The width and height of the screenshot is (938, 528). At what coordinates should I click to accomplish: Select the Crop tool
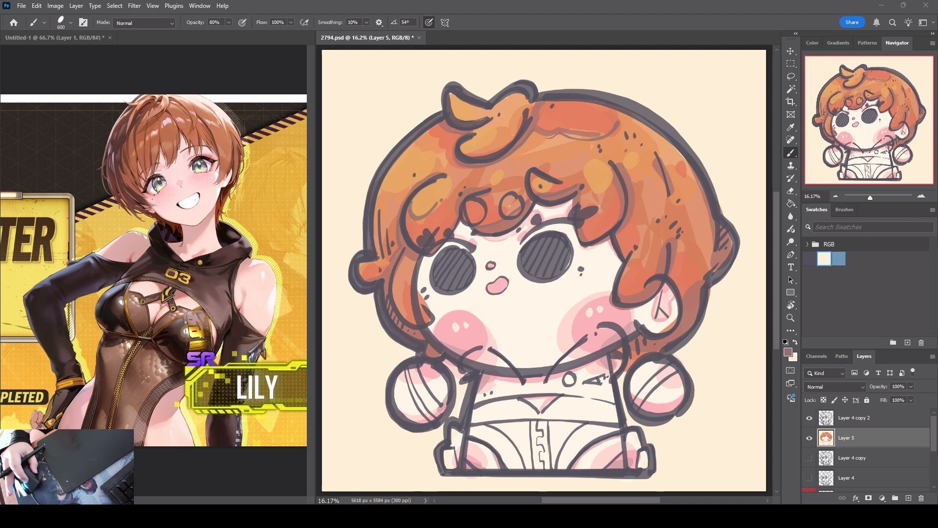[790, 102]
